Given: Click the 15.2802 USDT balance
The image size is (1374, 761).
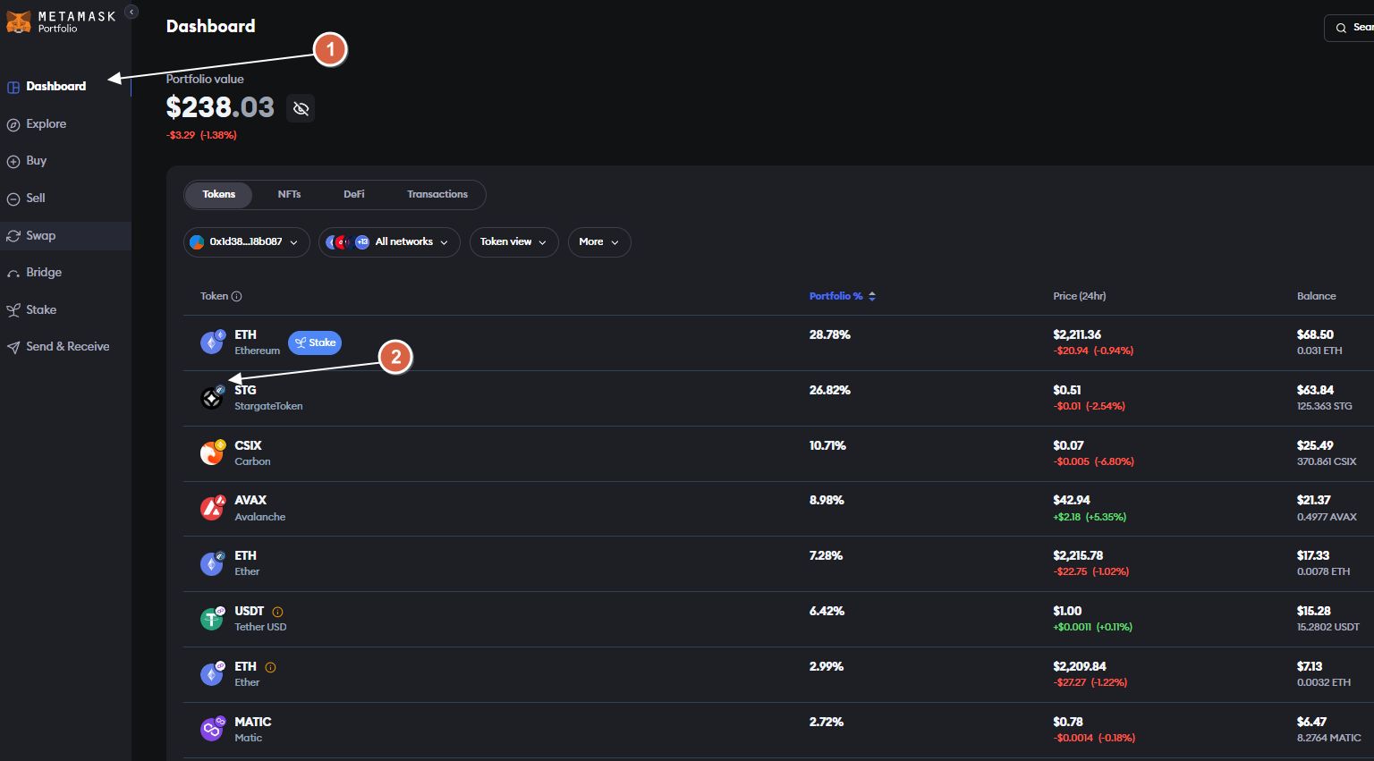Looking at the screenshot, I should click(1328, 627).
